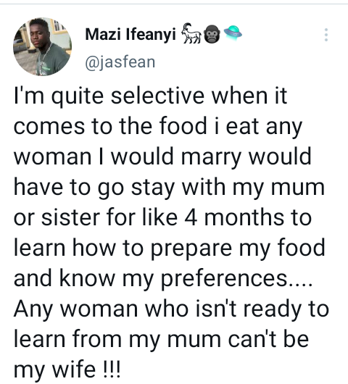The image size is (348, 384).
Task: Click the line "learn how to prepare my food"
Action: pyautogui.click(x=170, y=249)
